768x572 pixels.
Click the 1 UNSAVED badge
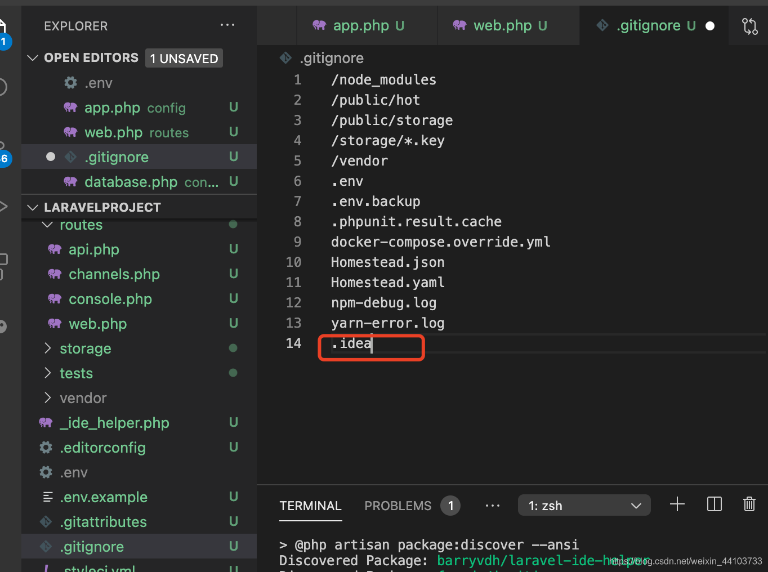click(184, 58)
